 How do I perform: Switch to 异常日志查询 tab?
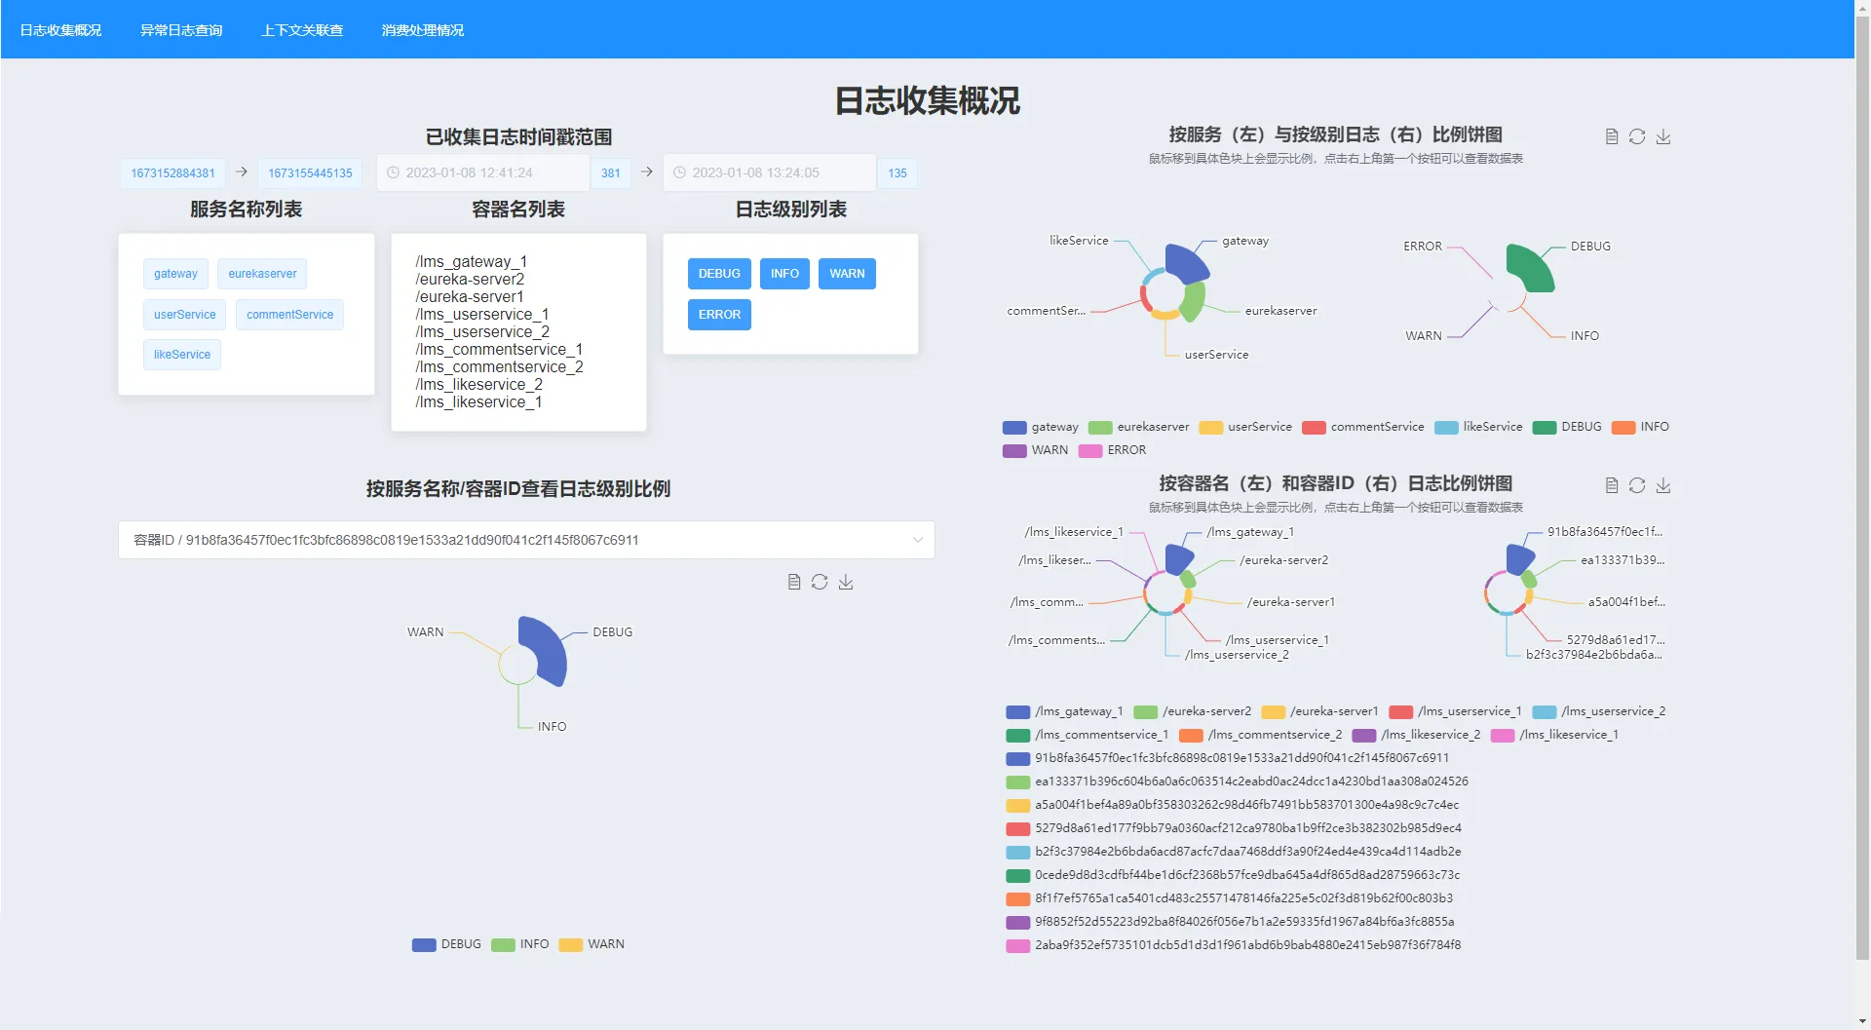181,30
